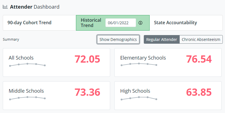Screen dimensions: 225x113
Task: Select the Historical Trend tab
Action: (91, 23)
